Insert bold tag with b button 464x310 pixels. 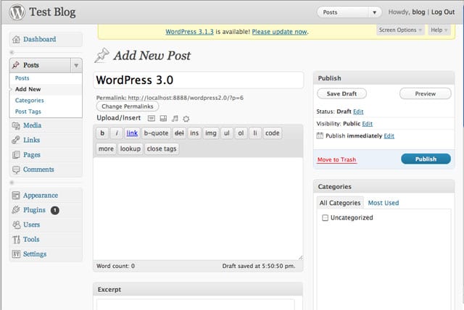[x=102, y=133]
